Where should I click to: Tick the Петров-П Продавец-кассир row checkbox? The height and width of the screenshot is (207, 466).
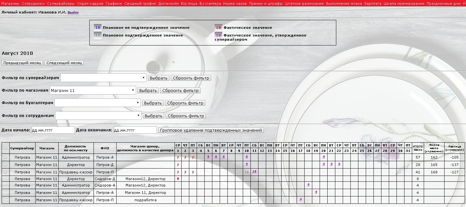click(x=5, y=172)
